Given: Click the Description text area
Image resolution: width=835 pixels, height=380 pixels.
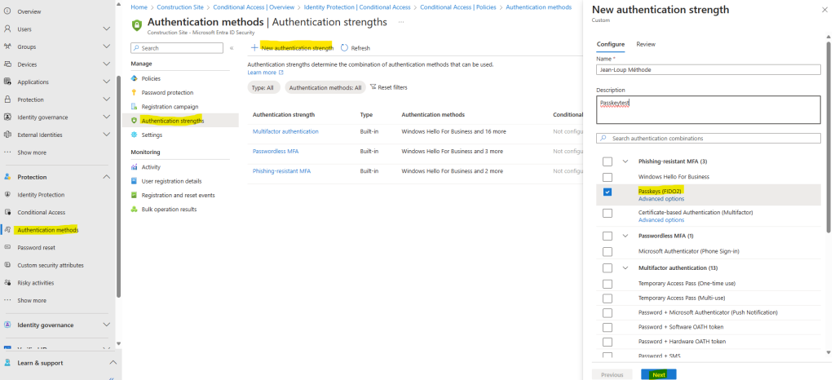Looking at the screenshot, I should (709, 109).
